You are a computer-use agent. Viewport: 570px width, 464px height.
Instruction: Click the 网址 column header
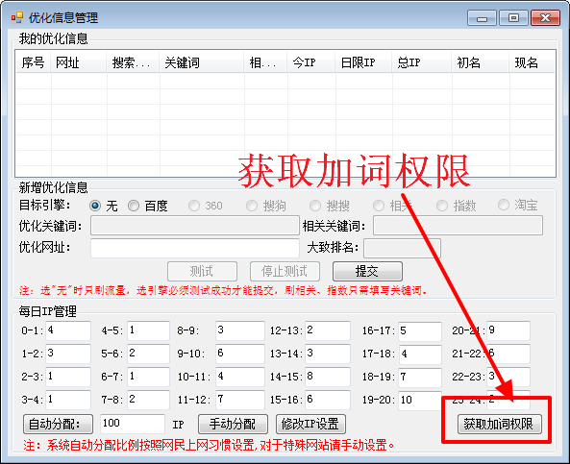point(79,62)
